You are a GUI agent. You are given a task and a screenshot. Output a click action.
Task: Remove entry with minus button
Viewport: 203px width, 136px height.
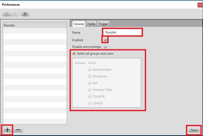(x=18, y=130)
